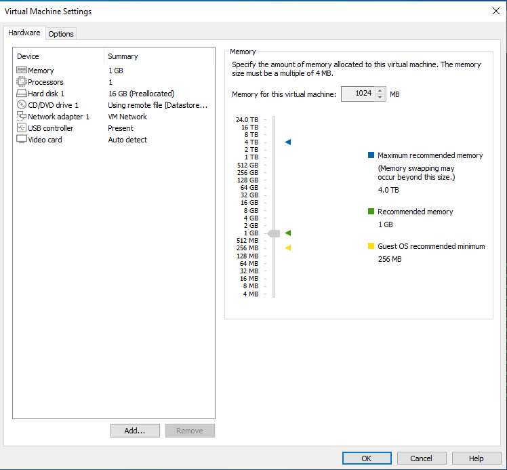Click the 'Using remote file [Datastore...' summary
507x470 pixels.
tap(157, 105)
